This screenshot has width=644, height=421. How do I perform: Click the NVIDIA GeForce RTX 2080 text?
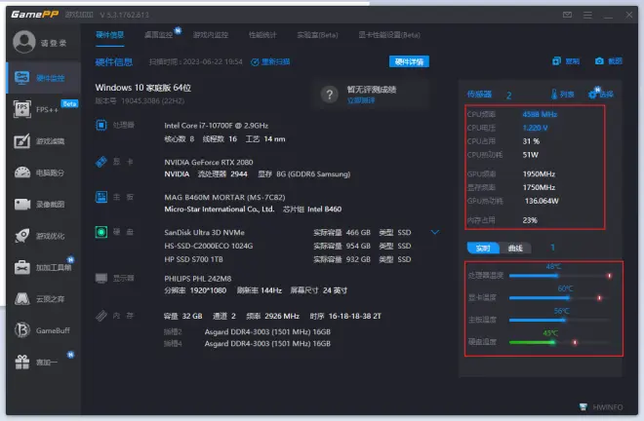[x=209, y=162]
